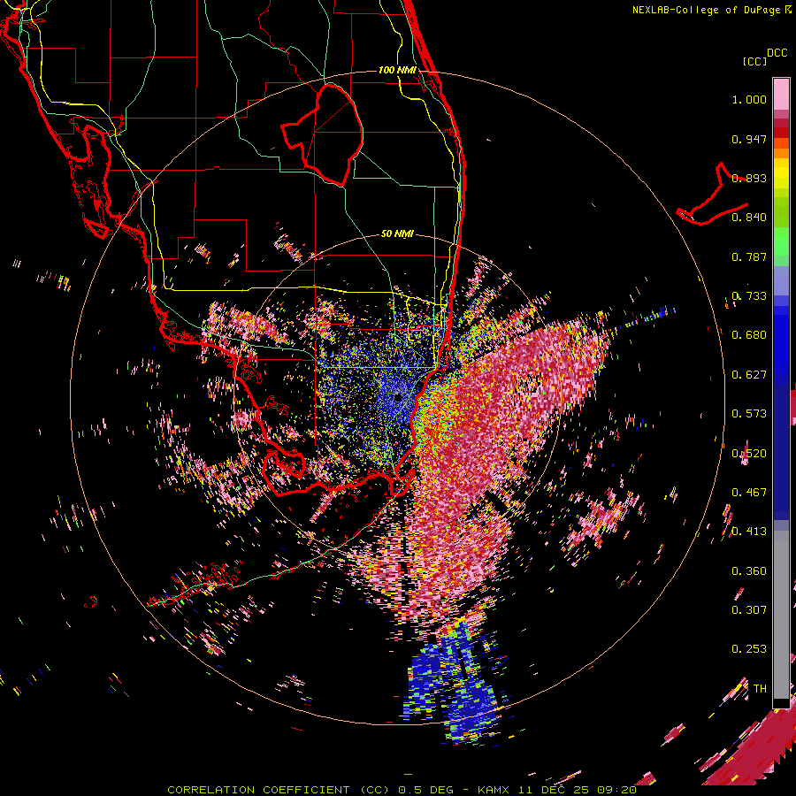The height and width of the screenshot is (796, 796).
Task: Select the 0.680 scale value
Action: [749, 335]
